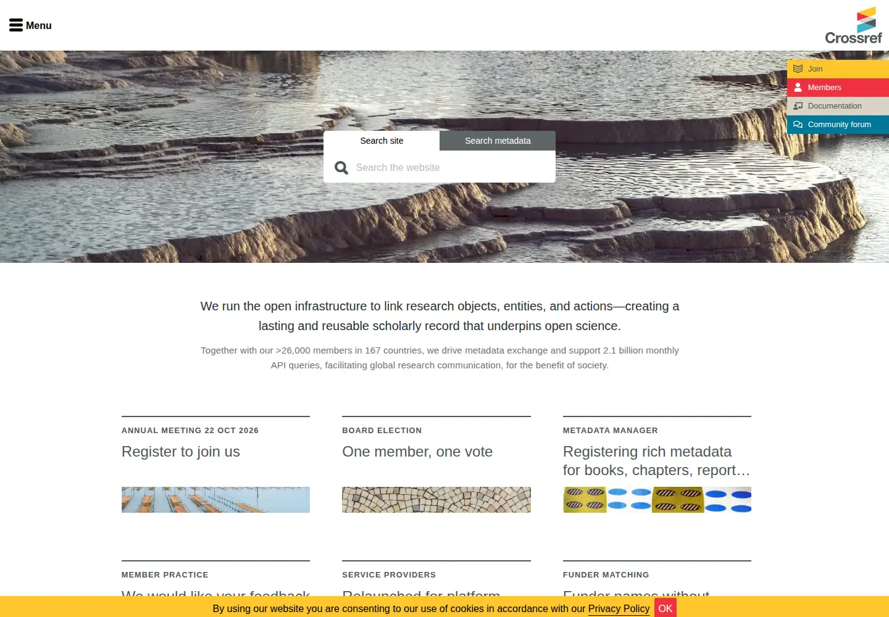This screenshot has width=889, height=617.
Task: Dismiss the cookie notice with OK
Action: pyautogui.click(x=666, y=608)
